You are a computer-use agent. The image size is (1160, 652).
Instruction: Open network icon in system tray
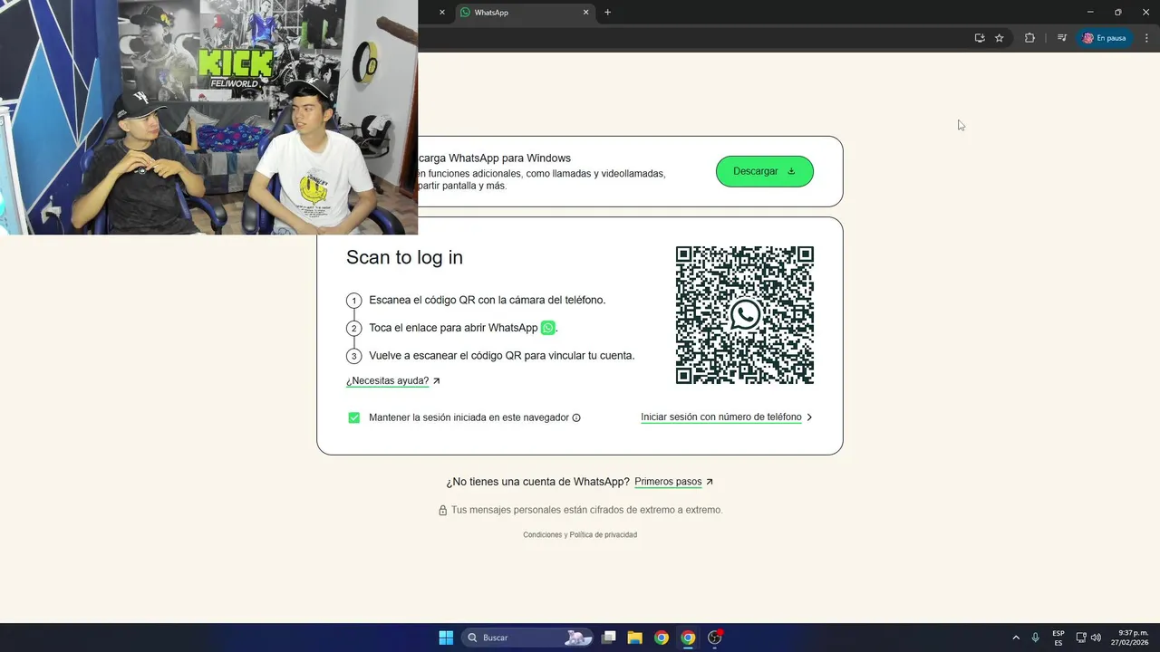(x=1081, y=638)
